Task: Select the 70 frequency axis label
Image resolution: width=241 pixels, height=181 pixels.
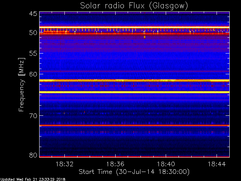Action: 33,116
